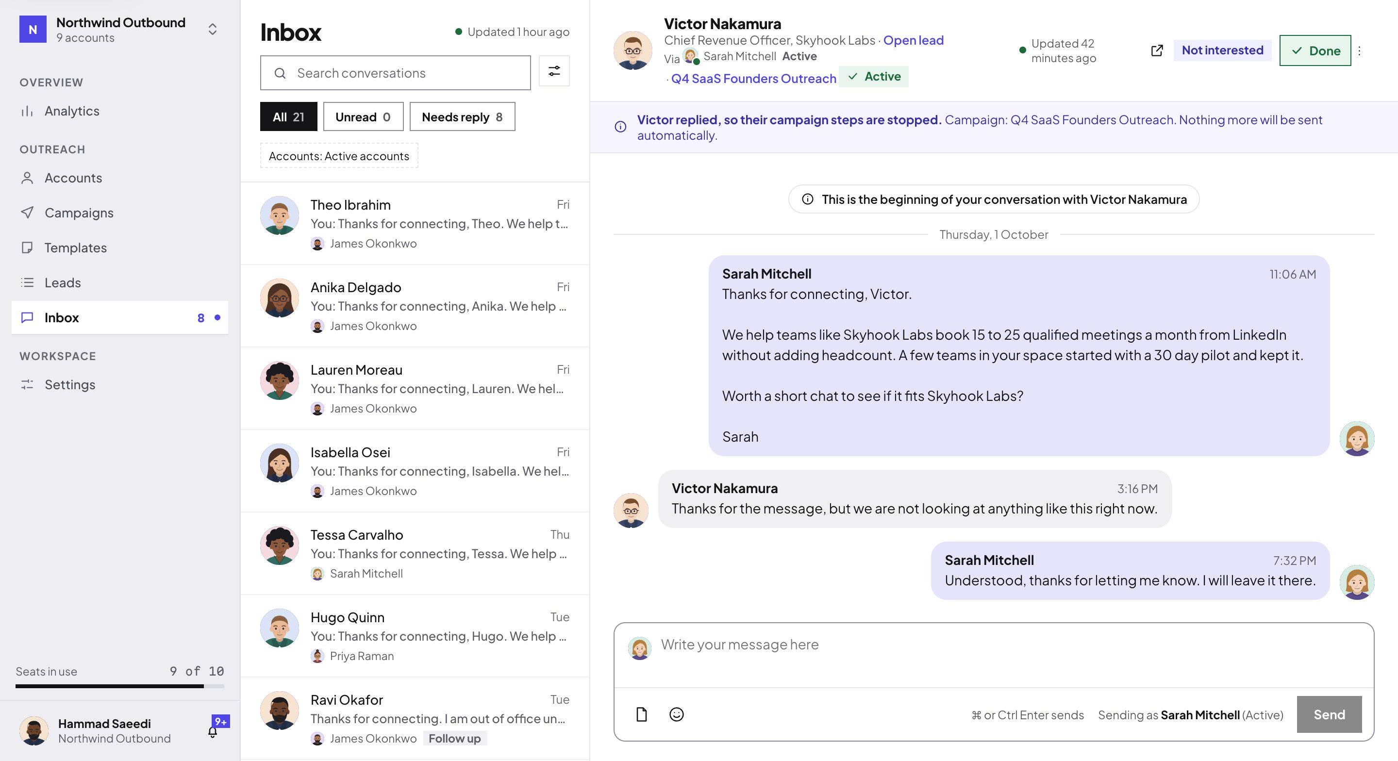This screenshot has width=1398, height=761.
Task: Switch to the Unread tab
Action: coord(363,116)
